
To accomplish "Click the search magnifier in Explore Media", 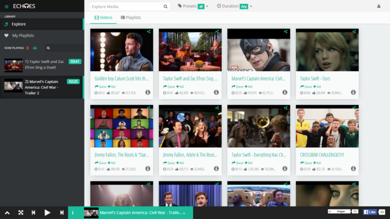I will click(165, 6).
